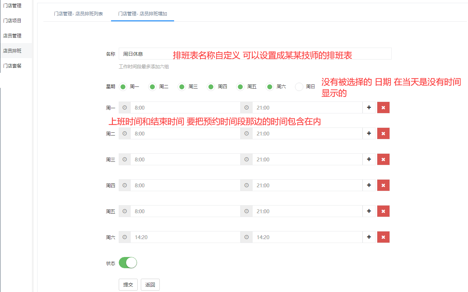This screenshot has height=292, width=468.
Task: Deselect the 周六 weekday option
Action: tap(270, 86)
